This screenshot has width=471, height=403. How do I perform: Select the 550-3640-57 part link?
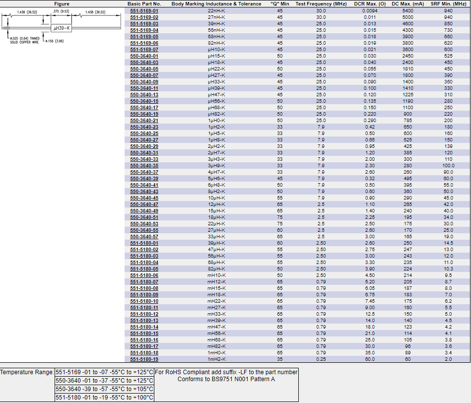[x=144, y=236]
